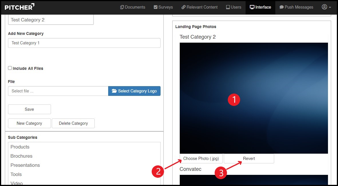Viewport: 338px width, 186px height.
Task: Click the New Category button
Action: (29, 123)
